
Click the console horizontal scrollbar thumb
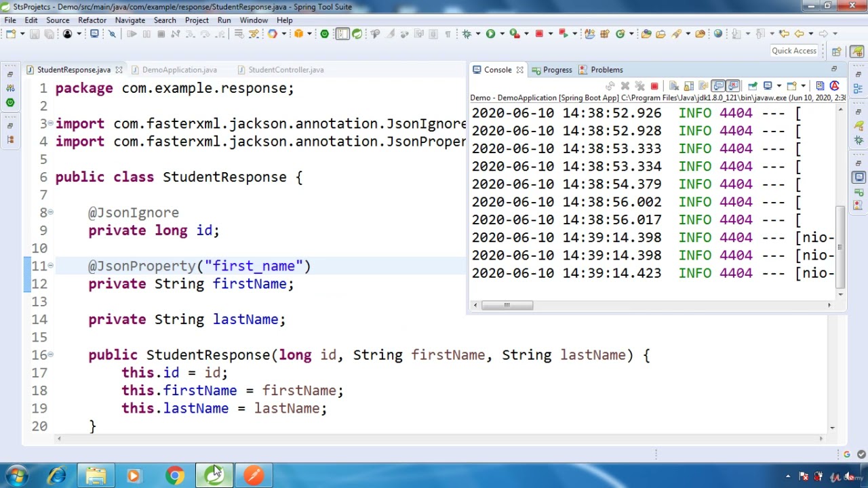pyautogui.click(x=507, y=305)
